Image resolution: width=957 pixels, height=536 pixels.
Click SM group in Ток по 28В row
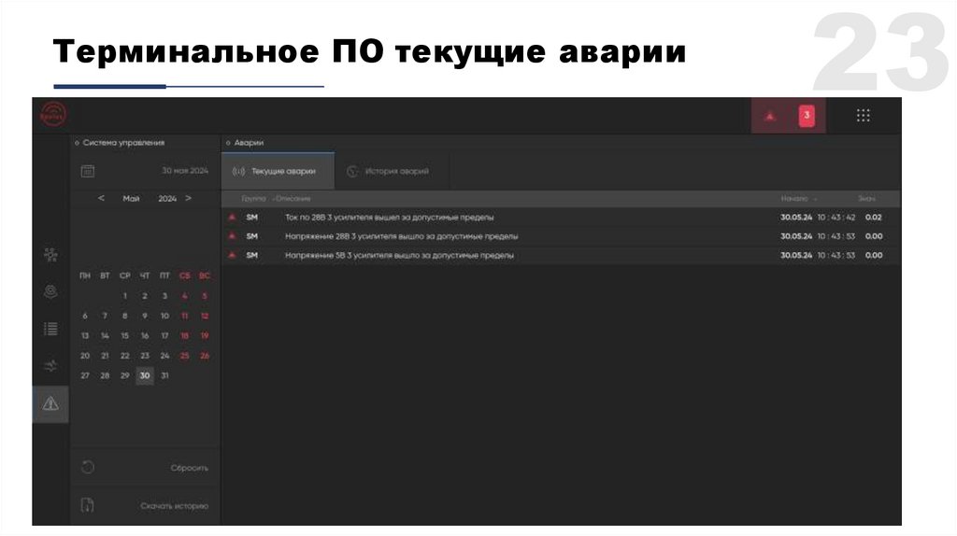(252, 217)
